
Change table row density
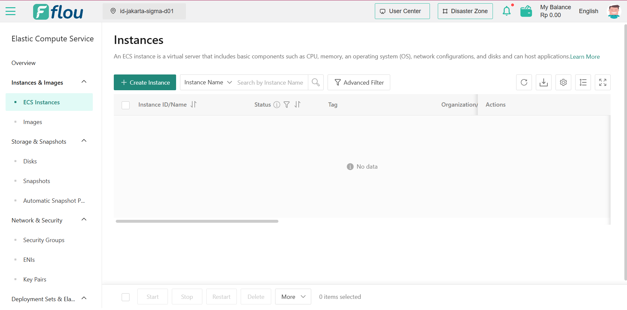[x=583, y=82]
